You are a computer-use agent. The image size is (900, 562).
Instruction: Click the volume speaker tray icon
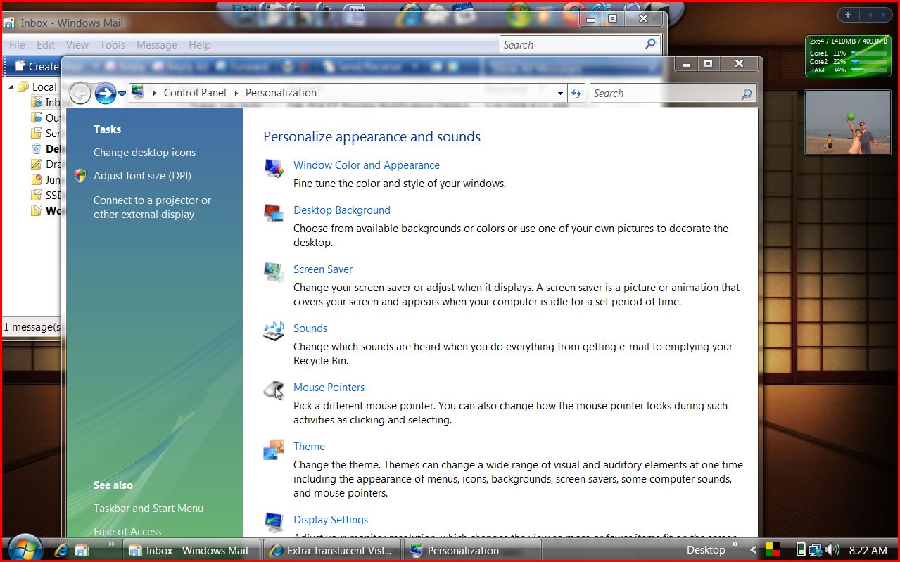832,550
